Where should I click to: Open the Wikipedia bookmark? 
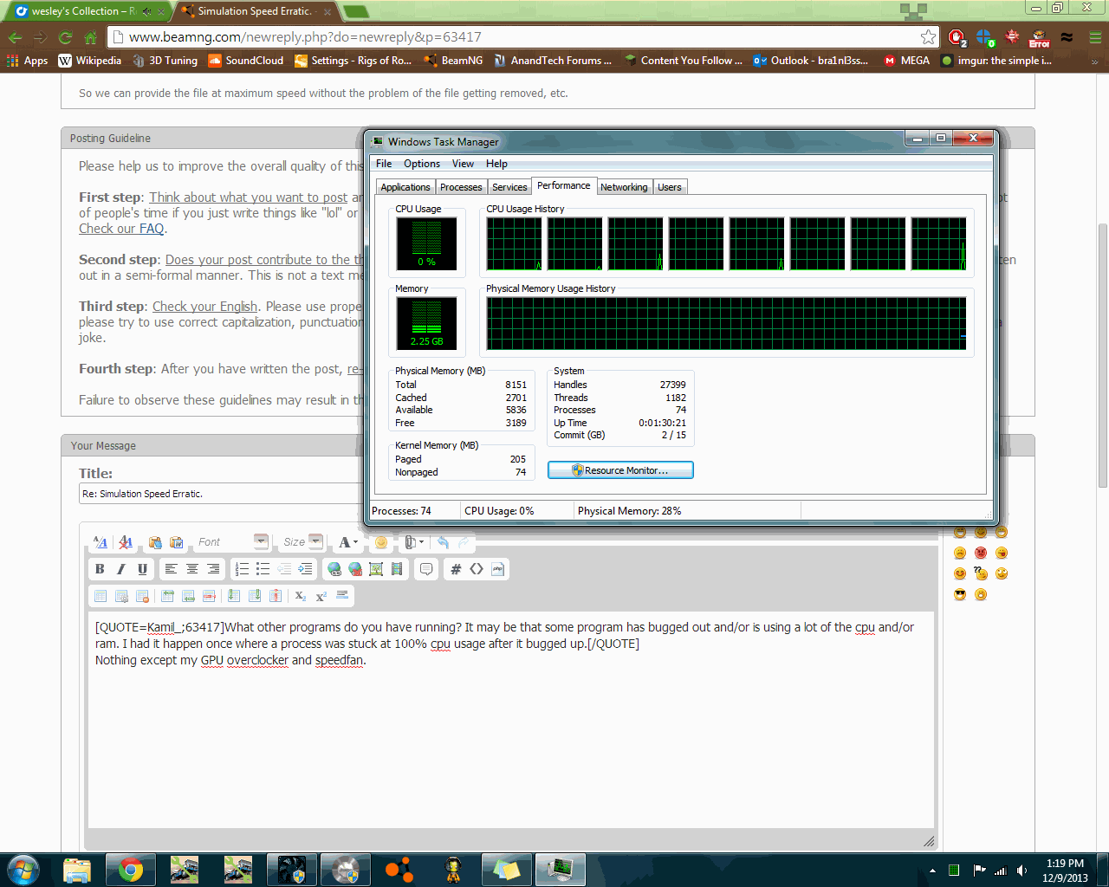(x=90, y=61)
